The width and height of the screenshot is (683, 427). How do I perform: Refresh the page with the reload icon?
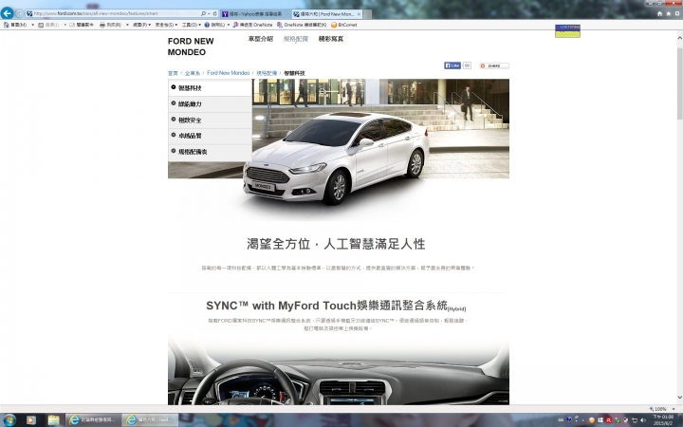pyautogui.click(x=214, y=13)
